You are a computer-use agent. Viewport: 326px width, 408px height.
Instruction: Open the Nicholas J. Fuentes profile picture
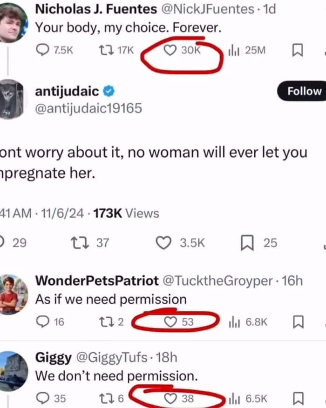tap(13, 23)
